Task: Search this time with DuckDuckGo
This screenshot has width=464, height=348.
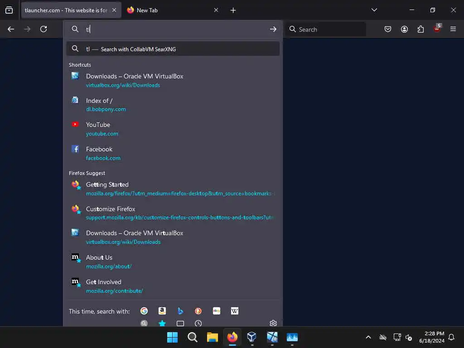Action: (198, 311)
